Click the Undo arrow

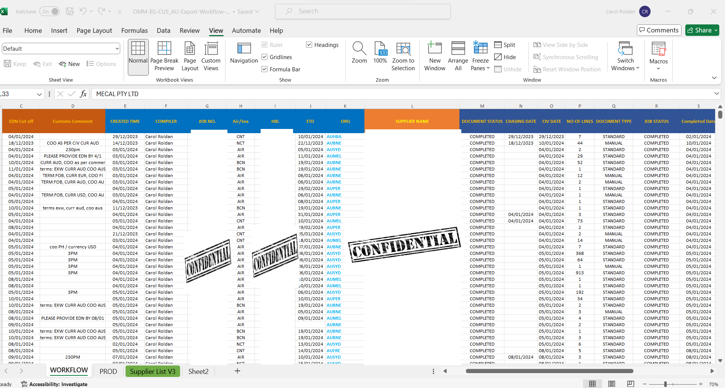[x=83, y=11]
